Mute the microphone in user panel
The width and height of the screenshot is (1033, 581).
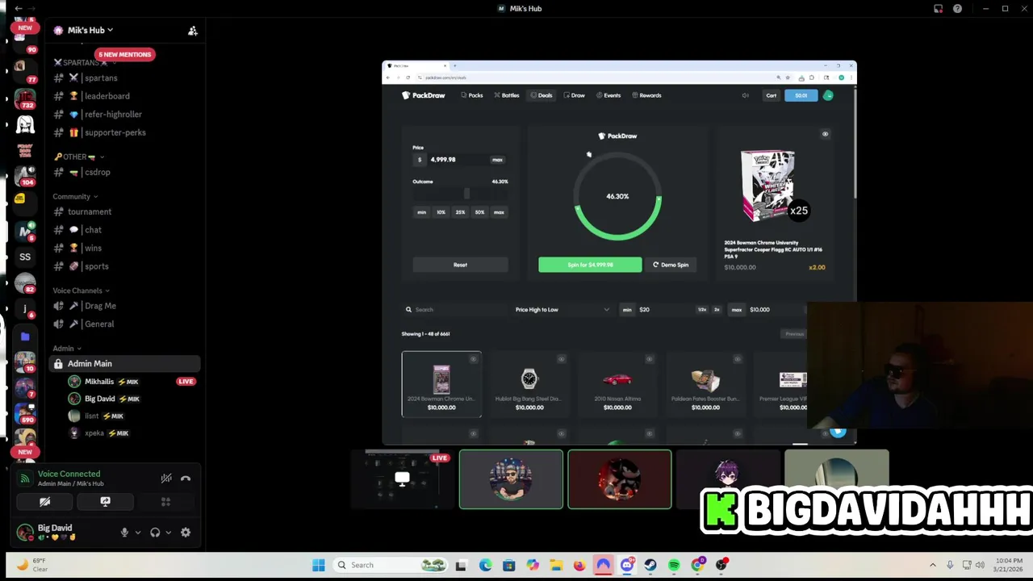(x=124, y=533)
